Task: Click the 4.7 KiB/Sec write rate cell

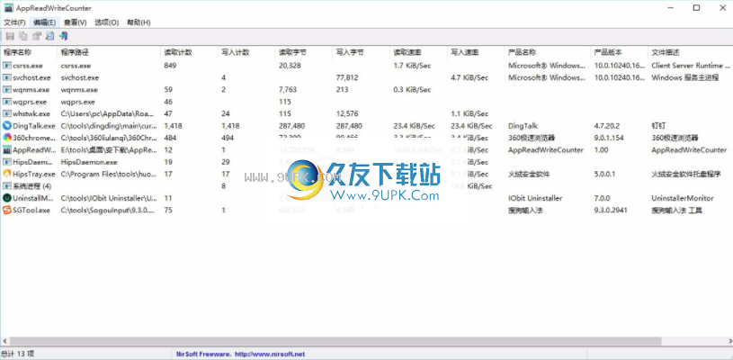Action: (x=469, y=77)
